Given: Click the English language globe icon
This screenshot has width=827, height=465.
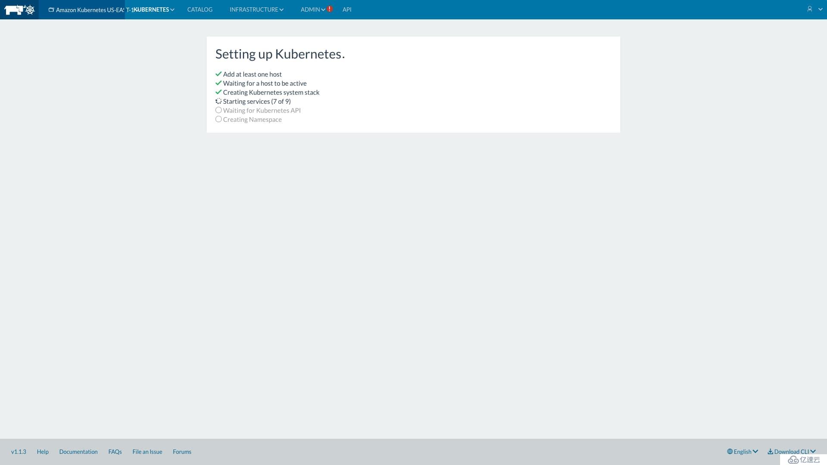Looking at the screenshot, I should pos(729,451).
